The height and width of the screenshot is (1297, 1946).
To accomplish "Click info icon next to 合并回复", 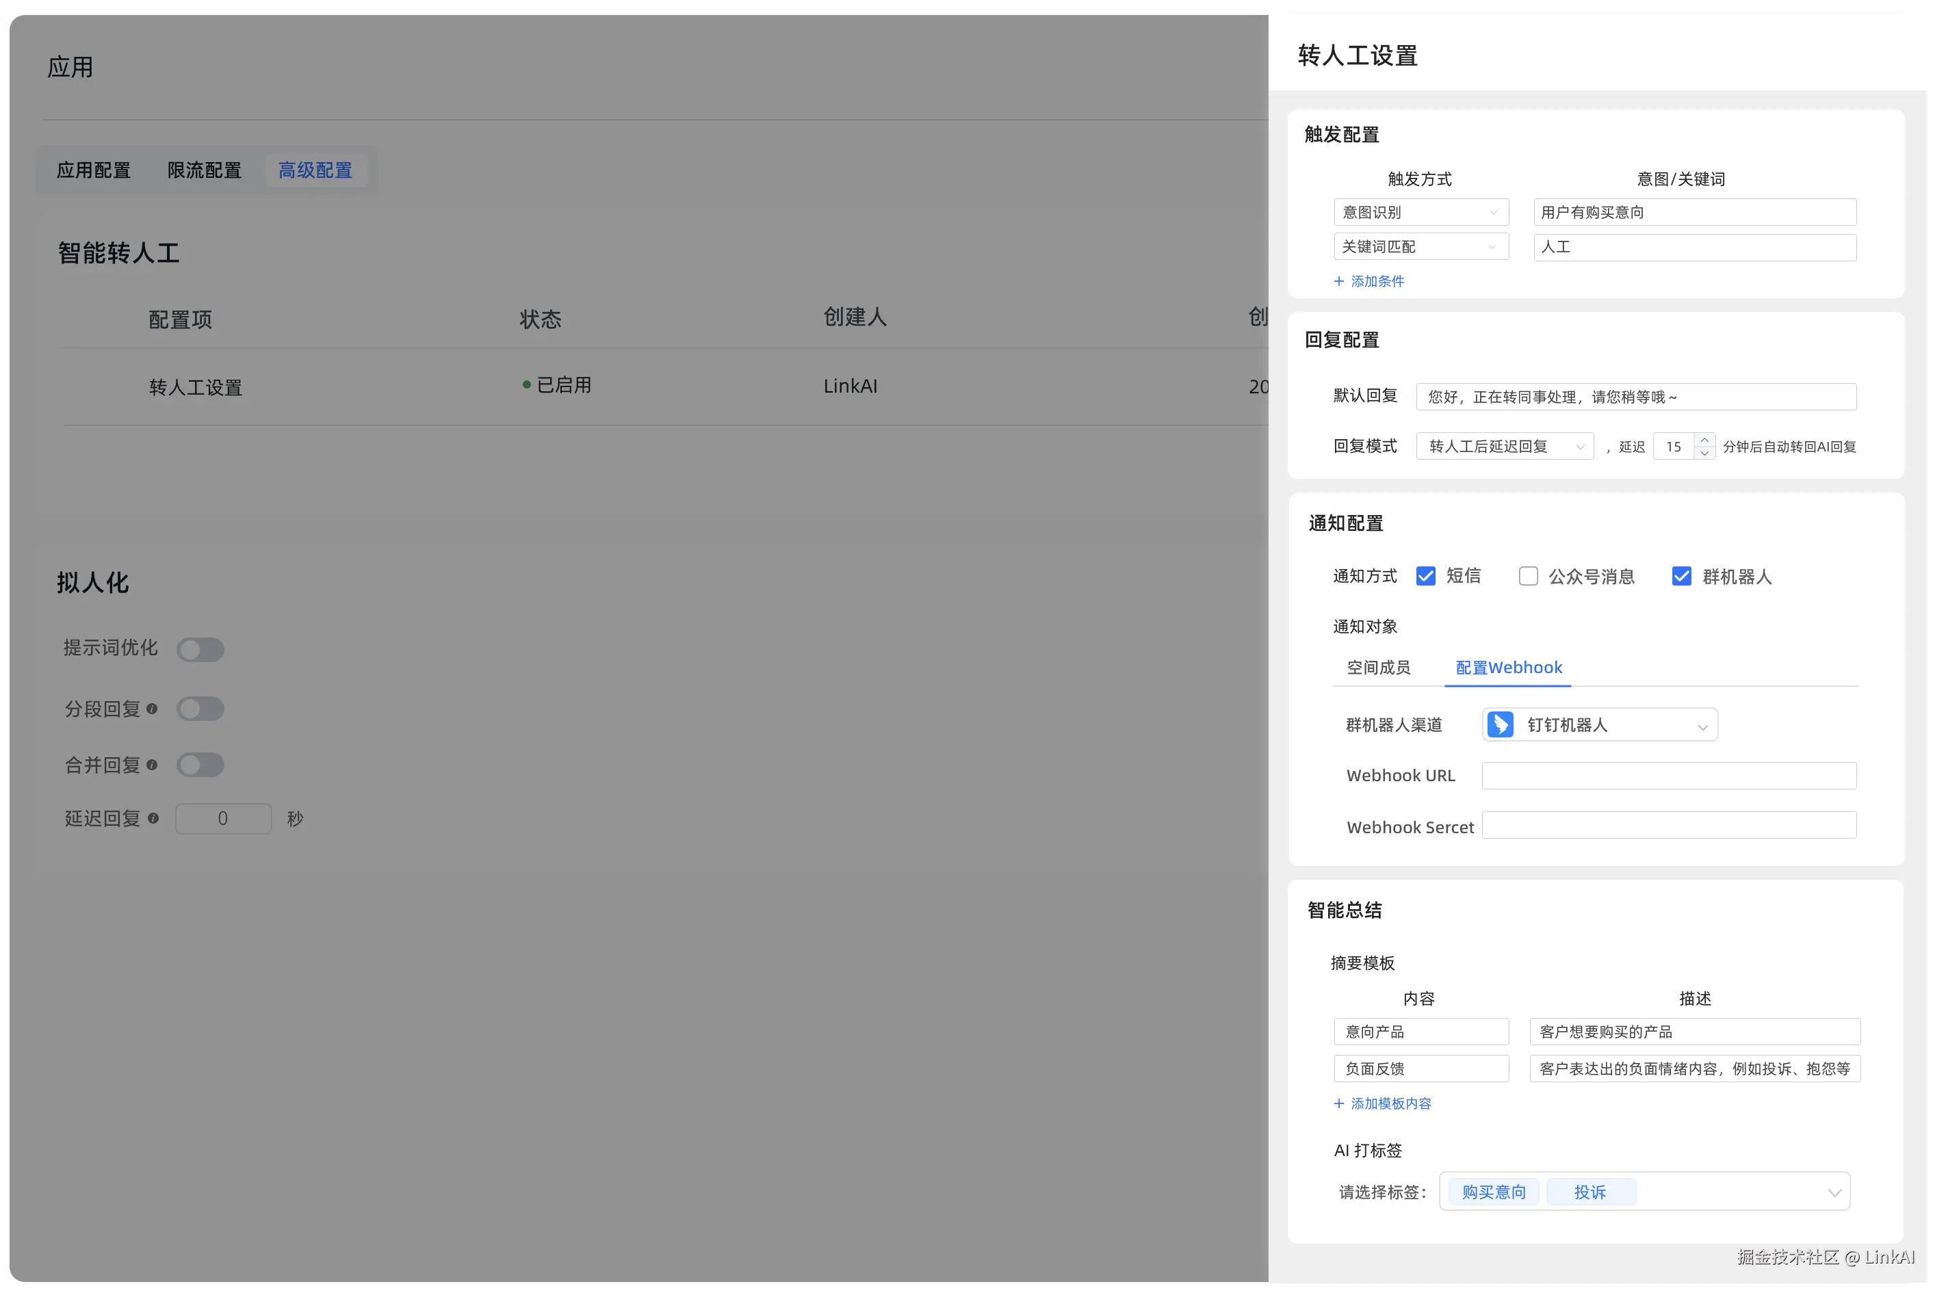I will (151, 765).
